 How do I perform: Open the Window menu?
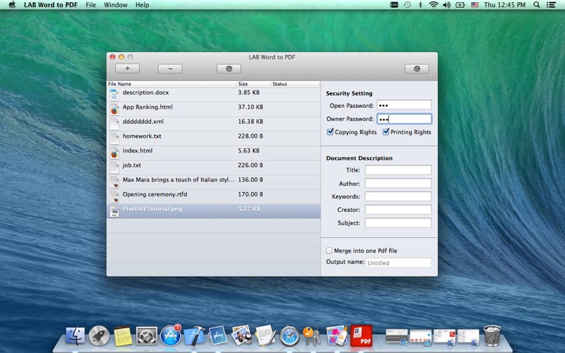tap(116, 5)
